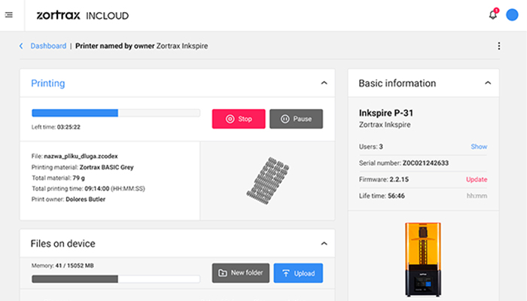Click the Basic information heading

[x=398, y=84]
